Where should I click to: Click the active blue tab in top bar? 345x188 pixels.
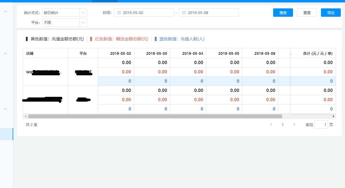coord(105,1)
